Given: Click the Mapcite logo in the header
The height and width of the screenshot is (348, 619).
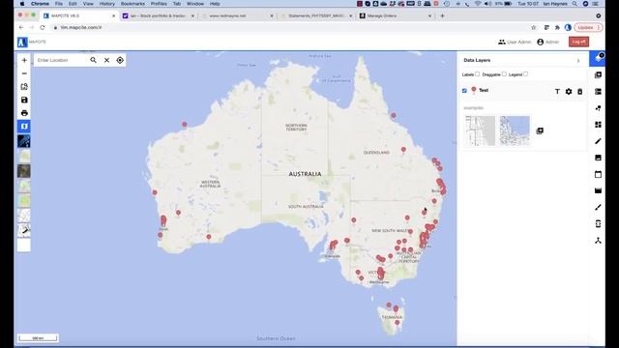Looking at the screenshot, I should click(x=22, y=42).
